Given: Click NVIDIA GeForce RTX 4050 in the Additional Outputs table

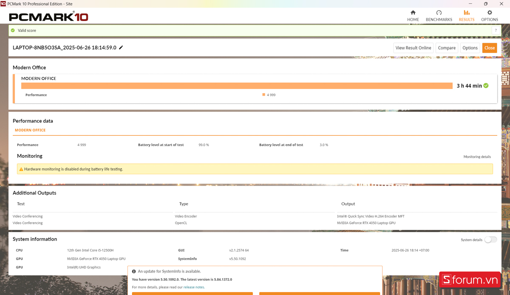Looking at the screenshot, I should pyautogui.click(x=366, y=223).
